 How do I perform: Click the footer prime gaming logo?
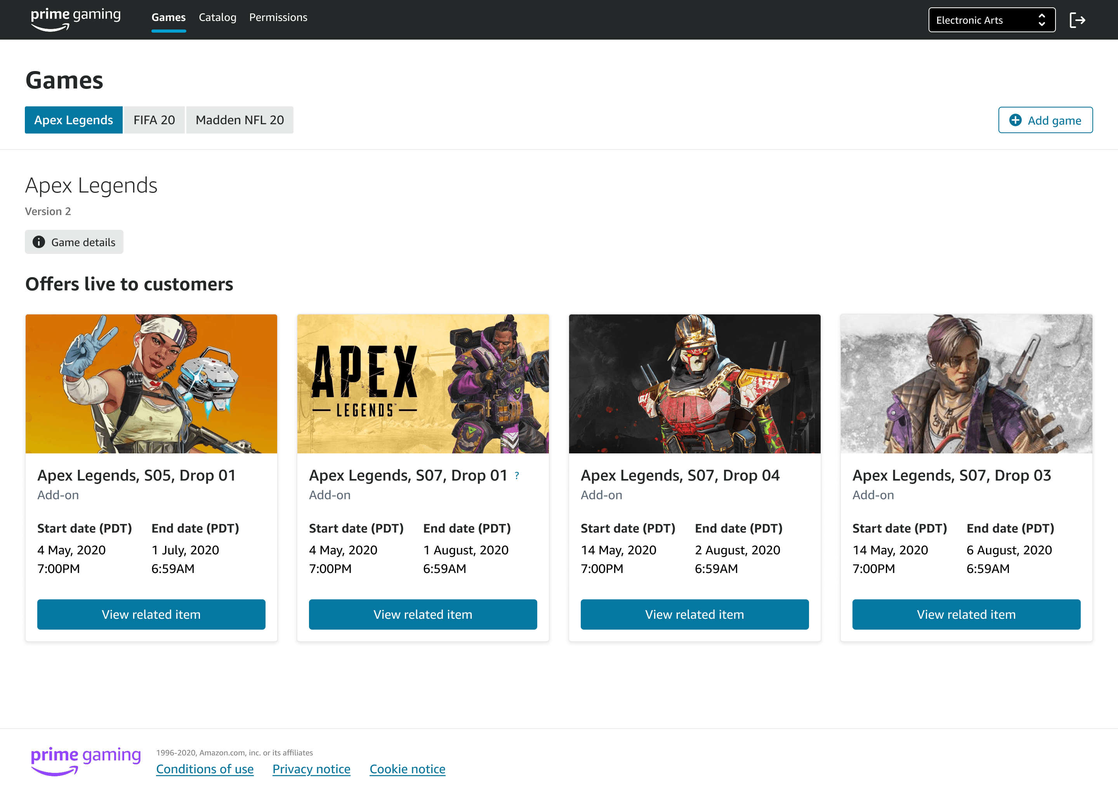coord(86,761)
